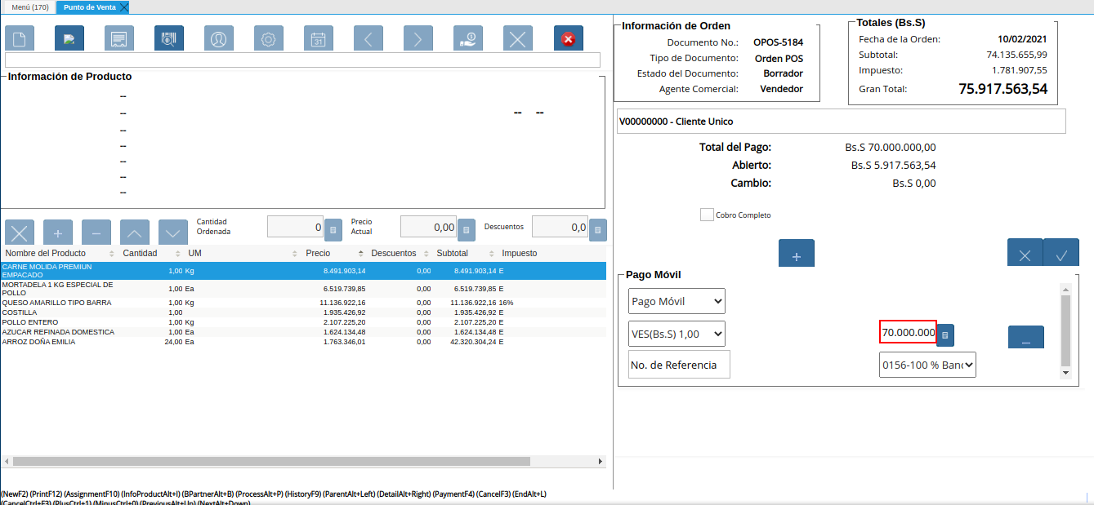1094x505 pixels.
Task: Open product info barcode search icon
Action: [x=169, y=38]
